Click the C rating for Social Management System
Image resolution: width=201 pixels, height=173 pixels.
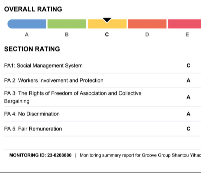pyautogui.click(x=188, y=66)
